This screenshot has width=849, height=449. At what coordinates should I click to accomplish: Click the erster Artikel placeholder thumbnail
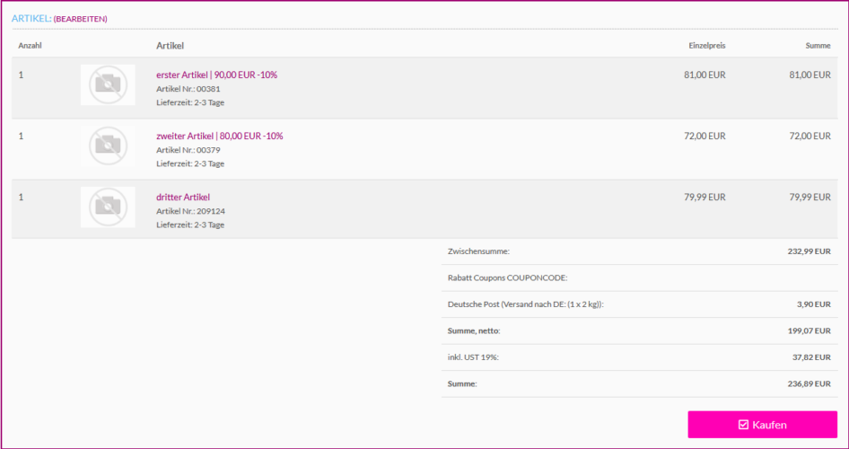pos(108,84)
